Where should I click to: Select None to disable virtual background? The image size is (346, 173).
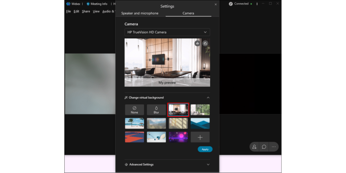pos(134,110)
